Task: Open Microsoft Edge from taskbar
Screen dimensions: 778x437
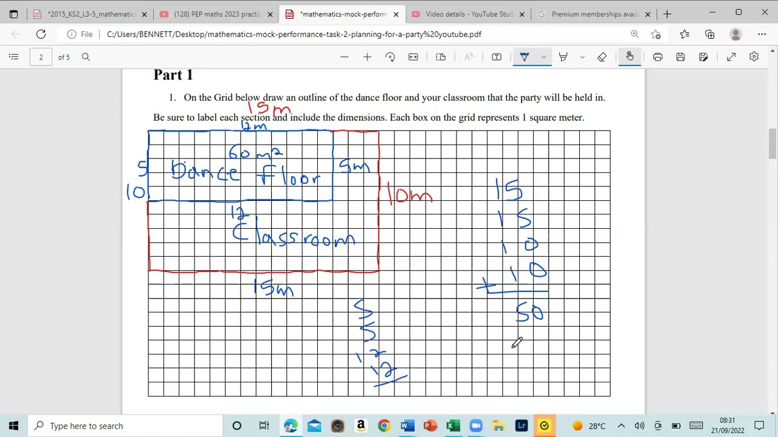Action: 291,425
